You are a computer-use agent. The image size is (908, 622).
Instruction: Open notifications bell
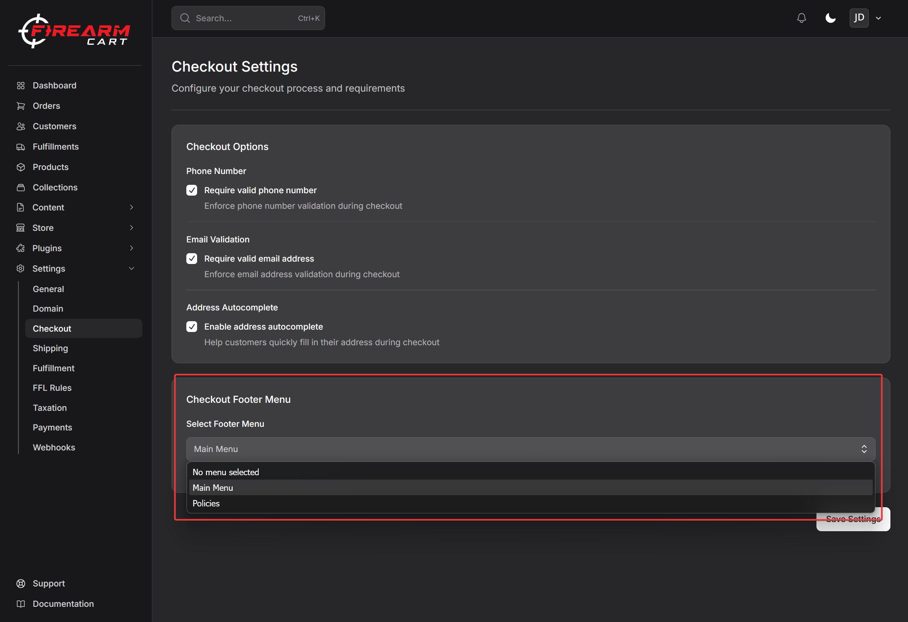coord(802,18)
